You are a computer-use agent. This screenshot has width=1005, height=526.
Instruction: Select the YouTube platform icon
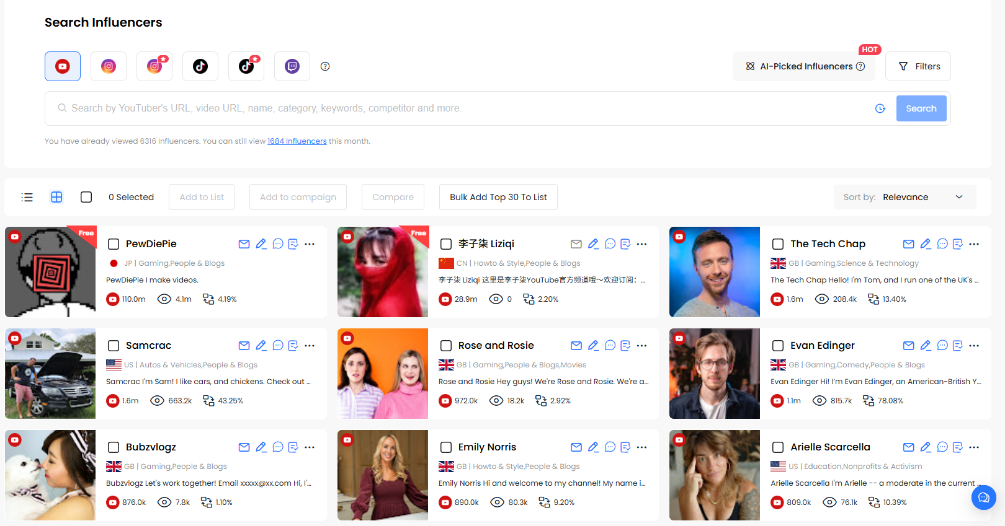(63, 66)
